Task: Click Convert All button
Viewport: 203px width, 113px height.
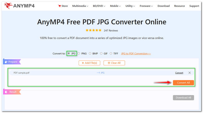Action: [x=183, y=83]
